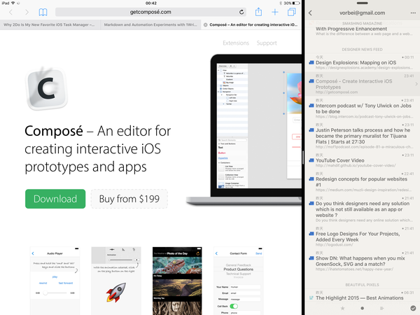Tap the slide-over grabber handle atop reader
420x315 pixels.
pyautogui.click(x=362, y=3)
